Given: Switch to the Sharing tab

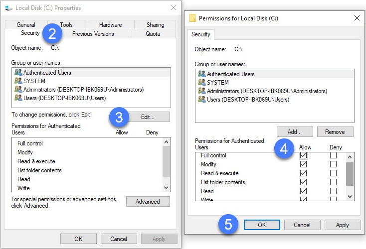Looking at the screenshot, I should [x=155, y=25].
